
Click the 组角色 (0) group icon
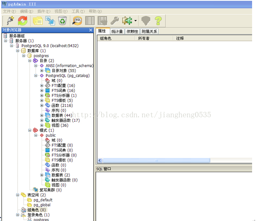(23, 210)
